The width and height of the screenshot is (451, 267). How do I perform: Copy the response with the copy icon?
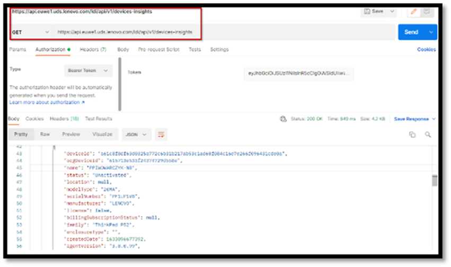click(x=412, y=135)
